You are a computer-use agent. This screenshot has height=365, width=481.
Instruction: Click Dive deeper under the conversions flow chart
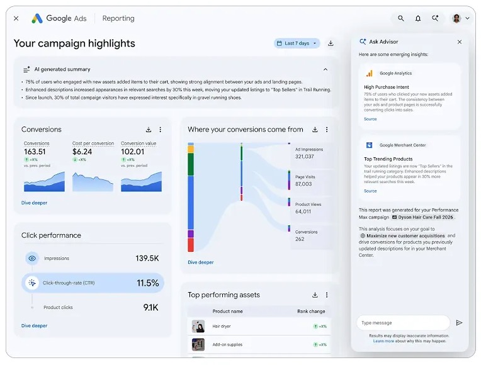(201, 262)
